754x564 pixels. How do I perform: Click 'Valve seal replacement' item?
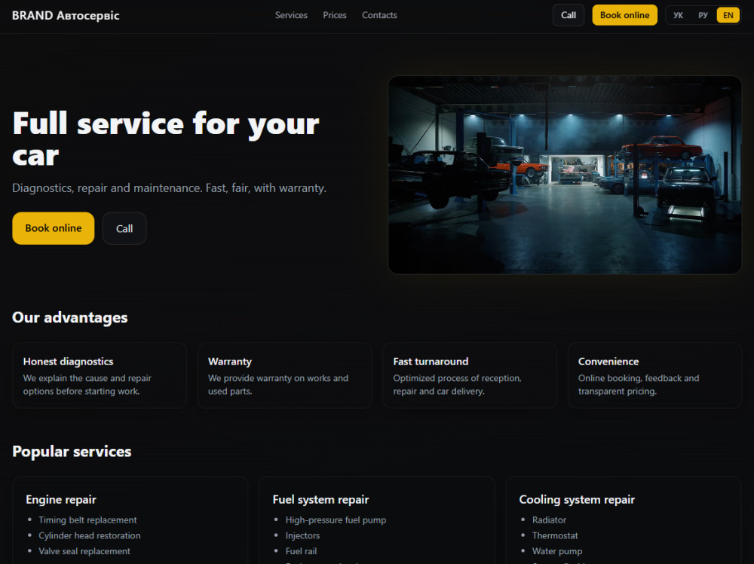pos(84,551)
